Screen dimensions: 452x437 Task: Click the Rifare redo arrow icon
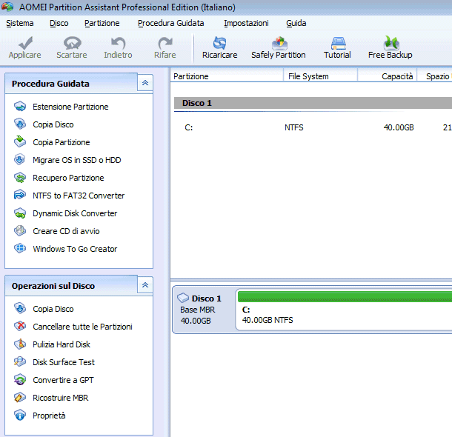165,43
